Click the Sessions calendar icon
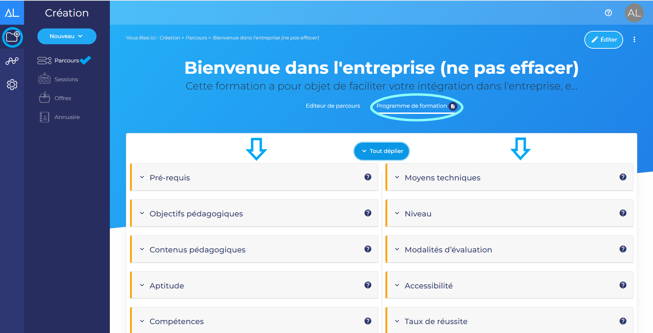 point(44,79)
